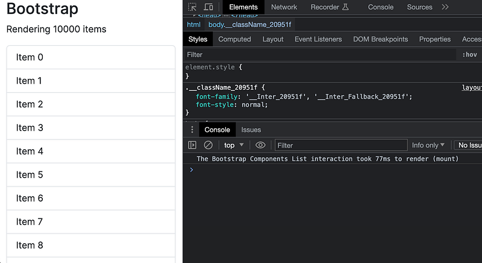Open the Layout pane tab
Image resolution: width=482 pixels, height=263 pixels.
pyautogui.click(x=273, y=39)
